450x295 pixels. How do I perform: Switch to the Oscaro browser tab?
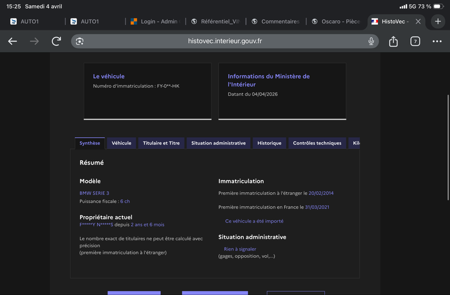coord(335,21)
